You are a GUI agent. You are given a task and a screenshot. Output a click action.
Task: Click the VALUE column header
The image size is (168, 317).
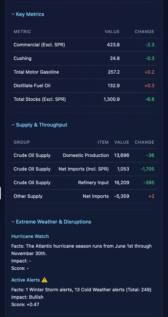tap(112, 32)
